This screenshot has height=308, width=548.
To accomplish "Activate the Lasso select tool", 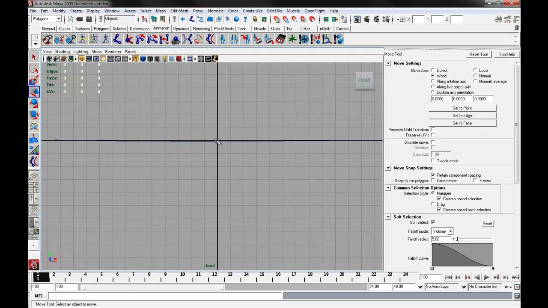I will tap(34, 68).
